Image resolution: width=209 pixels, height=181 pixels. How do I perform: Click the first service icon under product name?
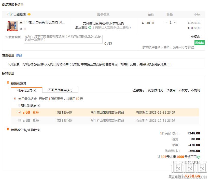click(x=21, y=29)
